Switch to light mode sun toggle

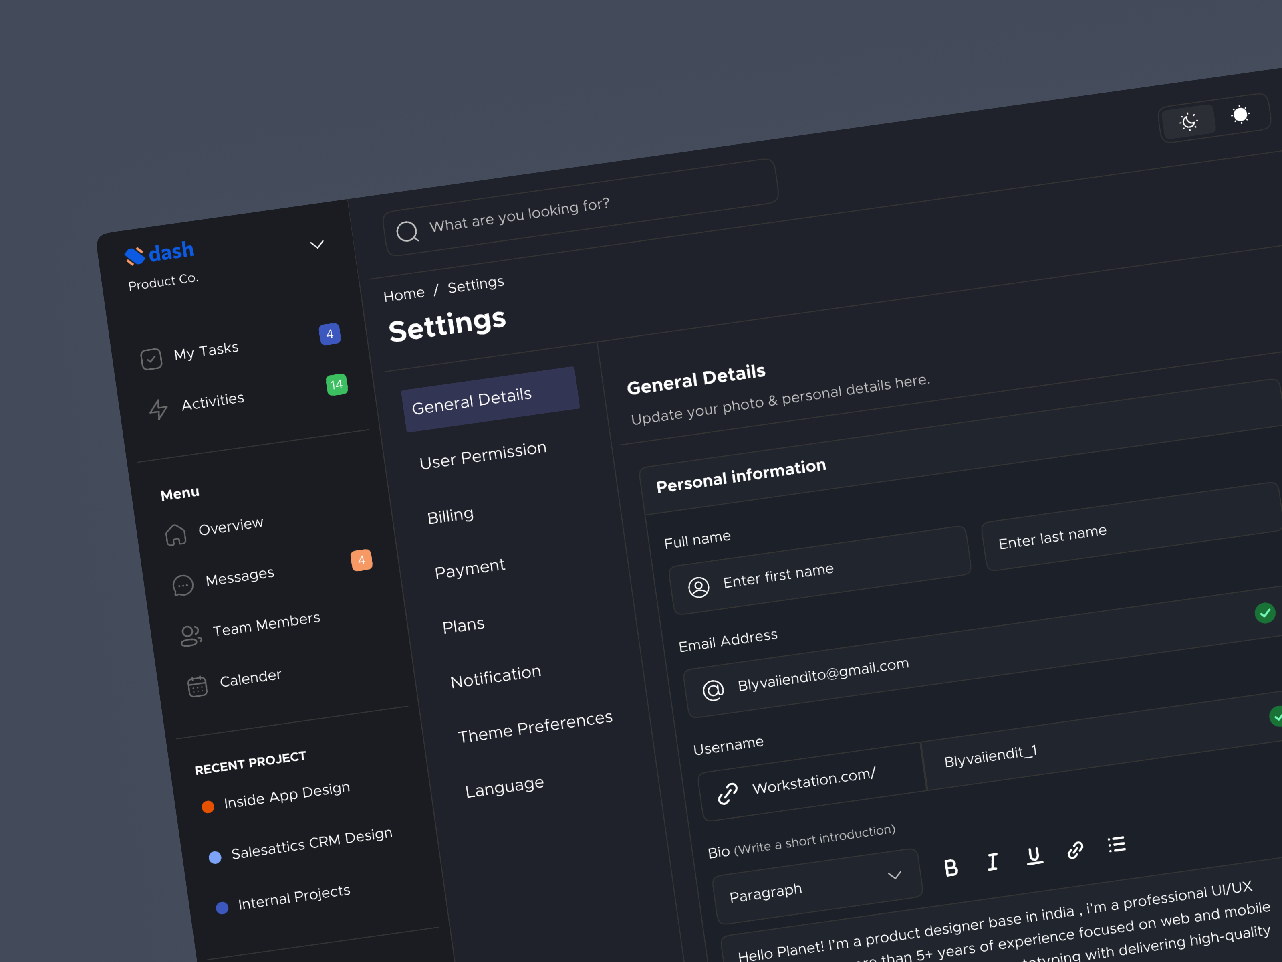click(x=1240, y=115)
